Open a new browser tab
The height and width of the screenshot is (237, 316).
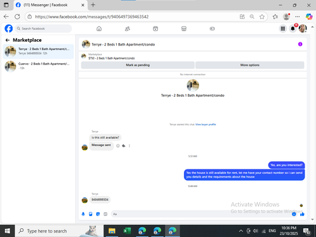pos(93,5)
